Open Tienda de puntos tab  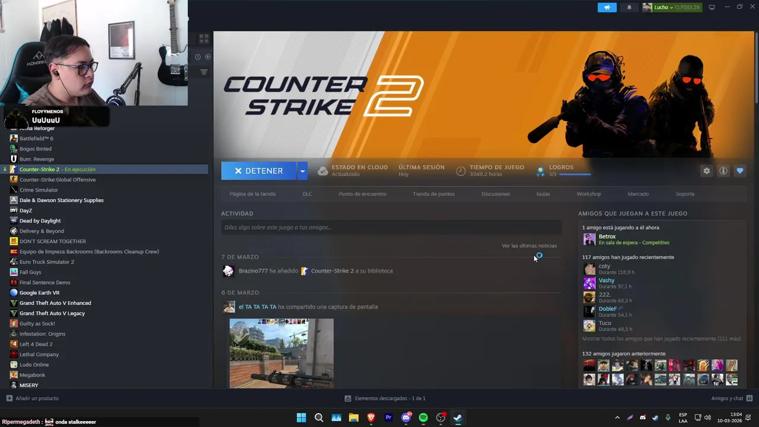click(433, 194)
